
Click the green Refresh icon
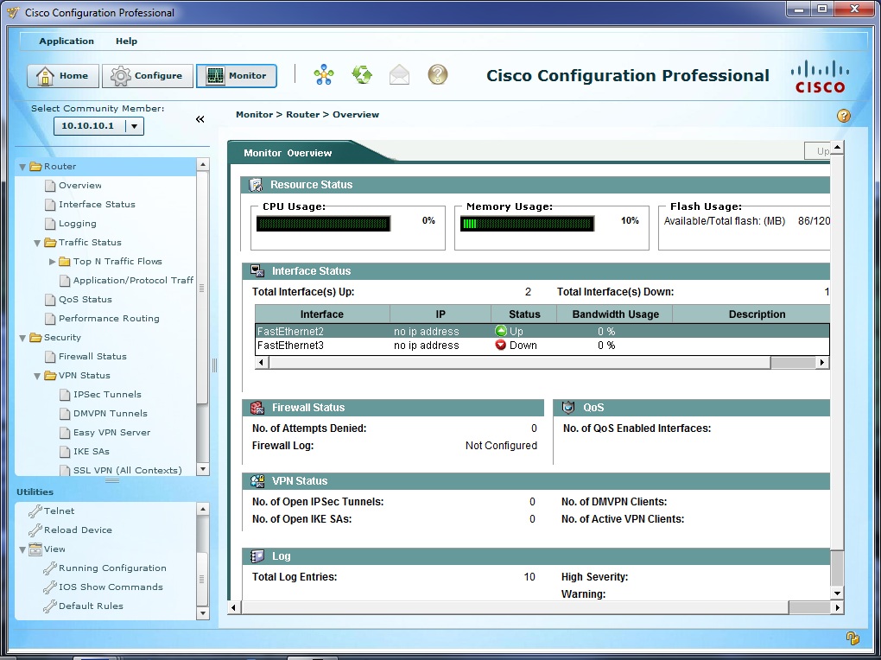point(362,75)
